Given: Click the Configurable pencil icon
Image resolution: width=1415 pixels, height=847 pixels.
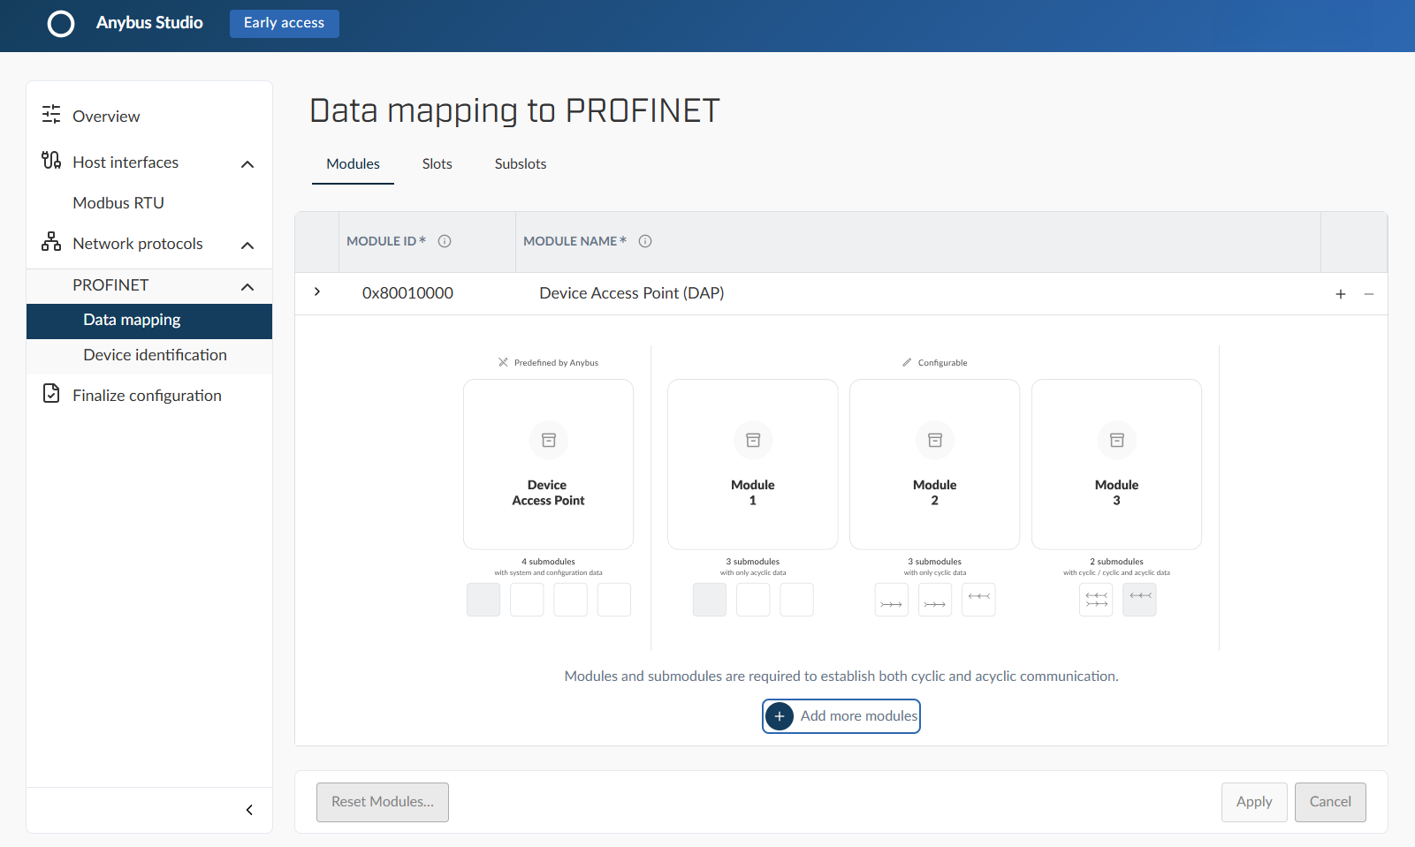Looking at the screenshot, I should point(907,362).
